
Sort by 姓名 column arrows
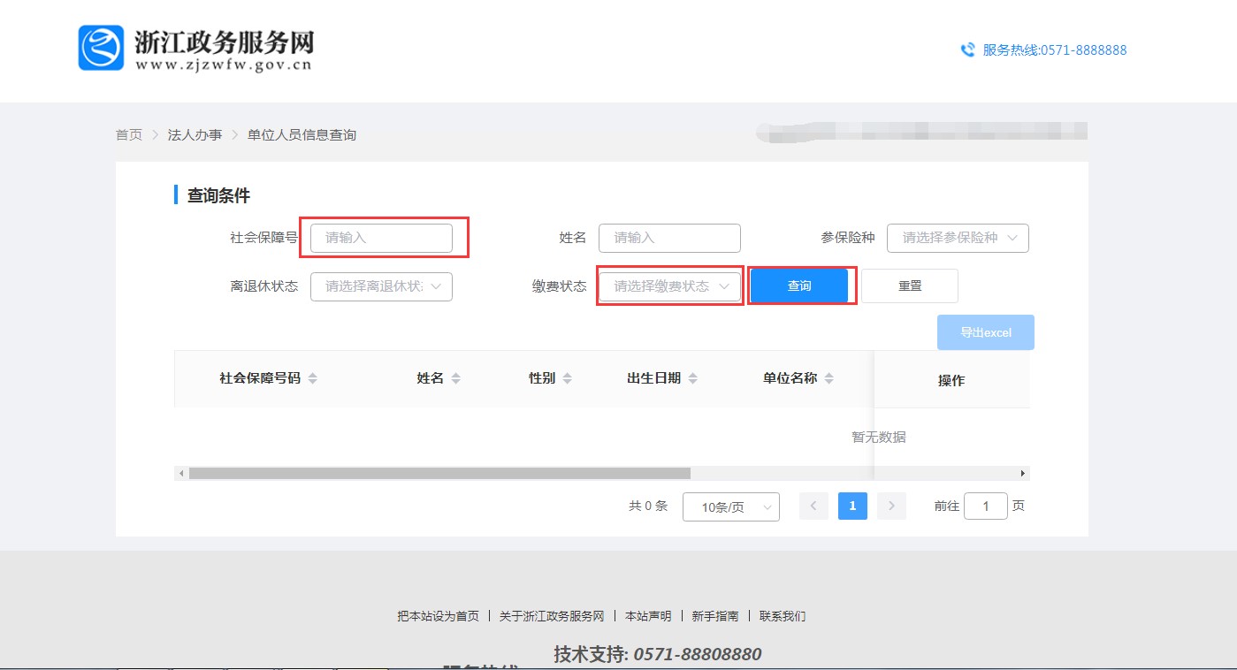pos(455,378)
